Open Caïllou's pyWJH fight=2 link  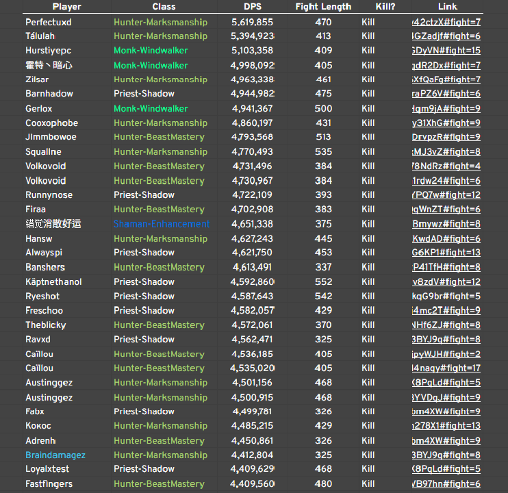446,354
